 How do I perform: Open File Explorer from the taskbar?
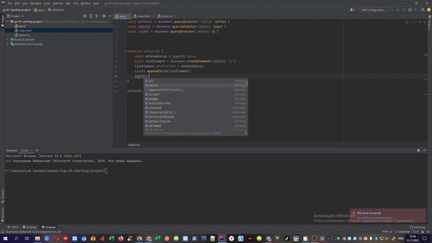pyautogui.click(x=38, y=238)
